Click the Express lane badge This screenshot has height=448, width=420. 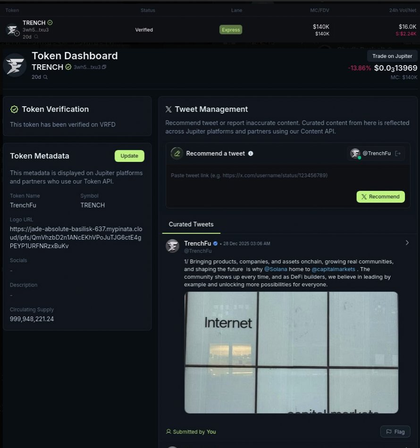point(231,30)
